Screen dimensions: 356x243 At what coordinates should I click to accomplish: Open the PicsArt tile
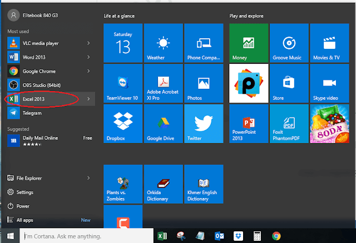249,83
